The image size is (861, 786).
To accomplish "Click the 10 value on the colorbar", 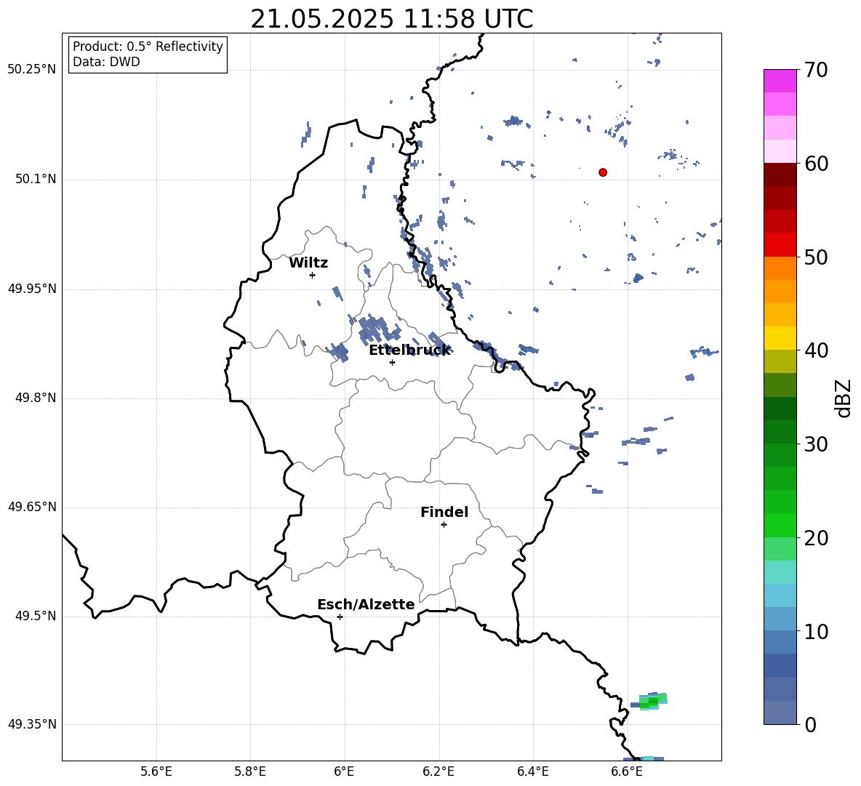I will point(817,631).
